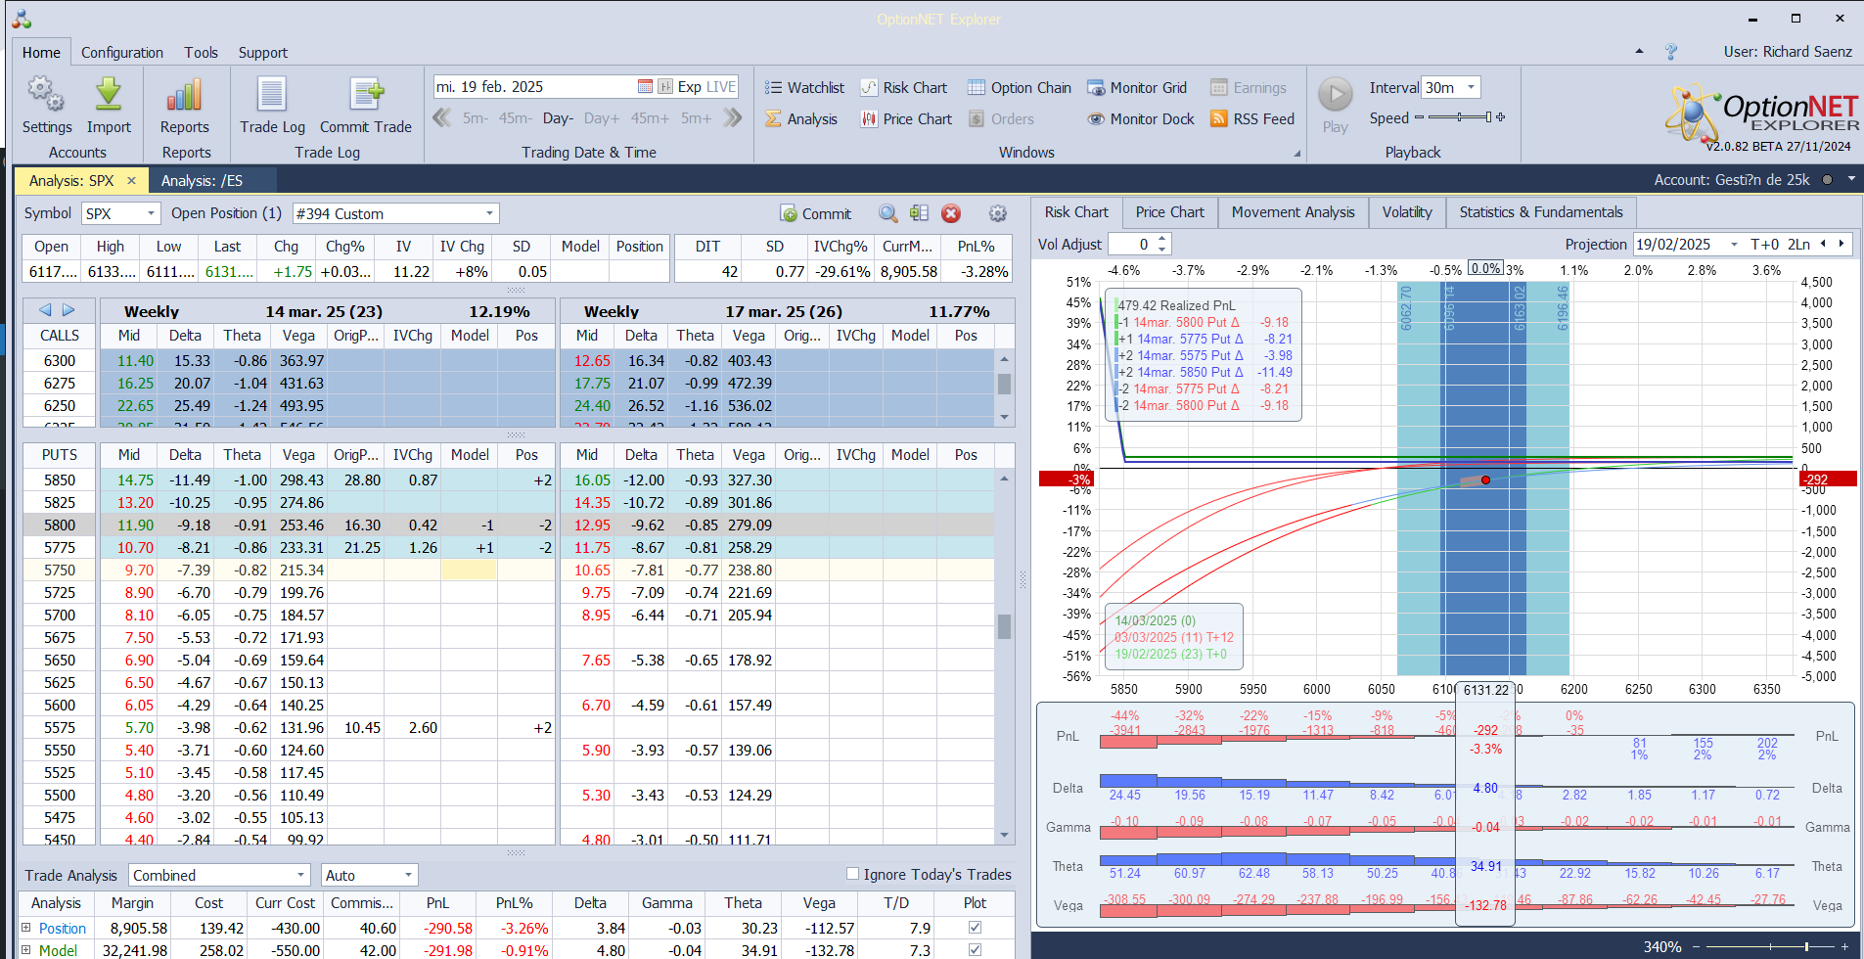Click the Play playback button
The image size is (1864, 959).
pyautogui.click(x=1335, y=95)
